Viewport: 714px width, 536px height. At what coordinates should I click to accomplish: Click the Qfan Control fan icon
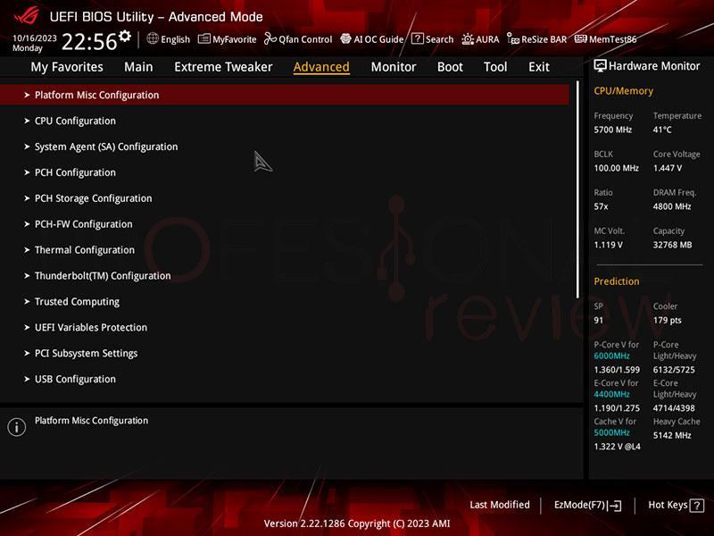click(x=270, y=38)
